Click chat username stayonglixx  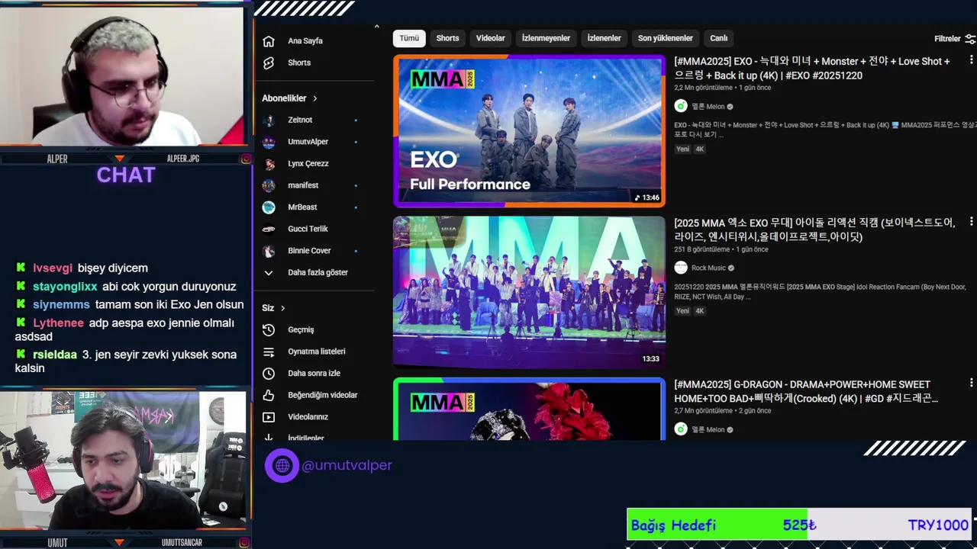click(65, 287)
